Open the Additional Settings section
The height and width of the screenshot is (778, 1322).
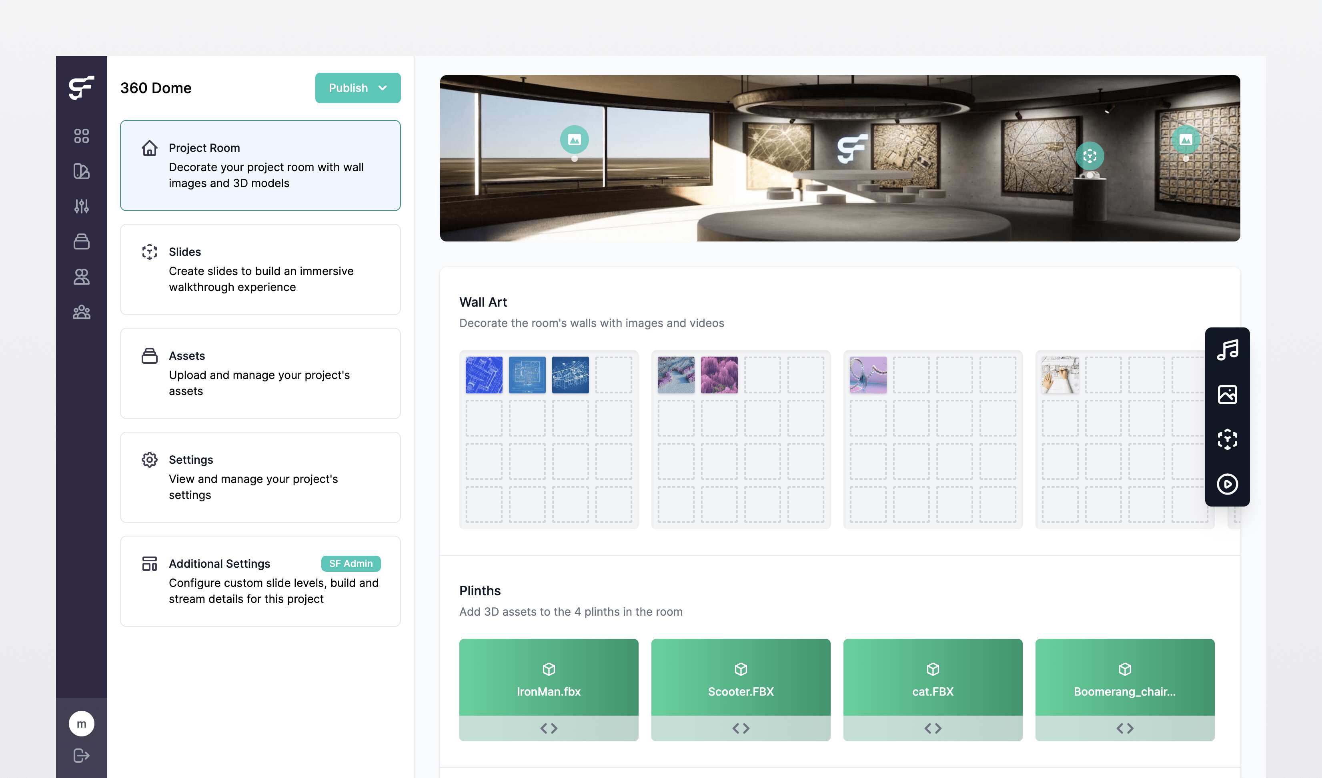[261, 581]
